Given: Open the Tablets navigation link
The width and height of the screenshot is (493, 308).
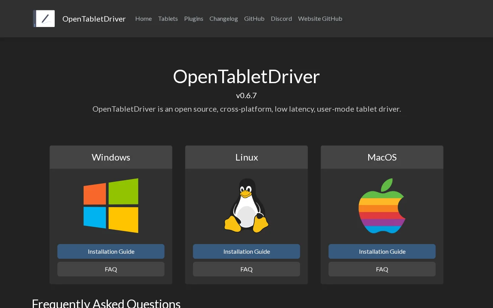Looking at the screenshot, I should pos(168,18).
